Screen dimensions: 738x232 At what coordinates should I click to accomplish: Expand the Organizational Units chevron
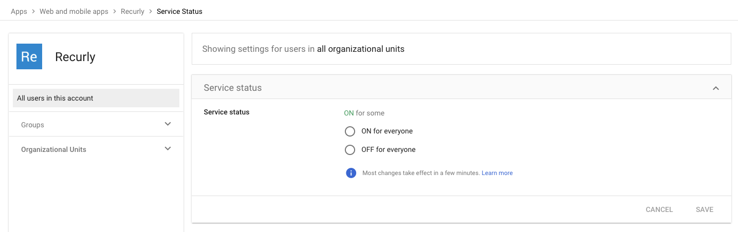(x=168, y=149)
